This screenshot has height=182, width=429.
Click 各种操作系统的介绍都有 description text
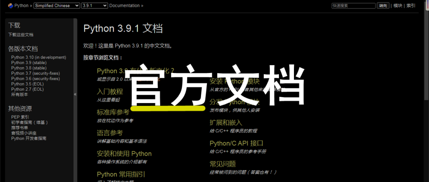point(122,162)
